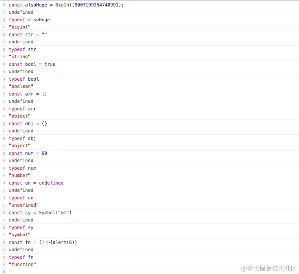Image resolution: width=299 pixels, height=274 pixels.
Task: Select the 'const fn = ()=>{alert(6)}' line
Action: [43, 242]
